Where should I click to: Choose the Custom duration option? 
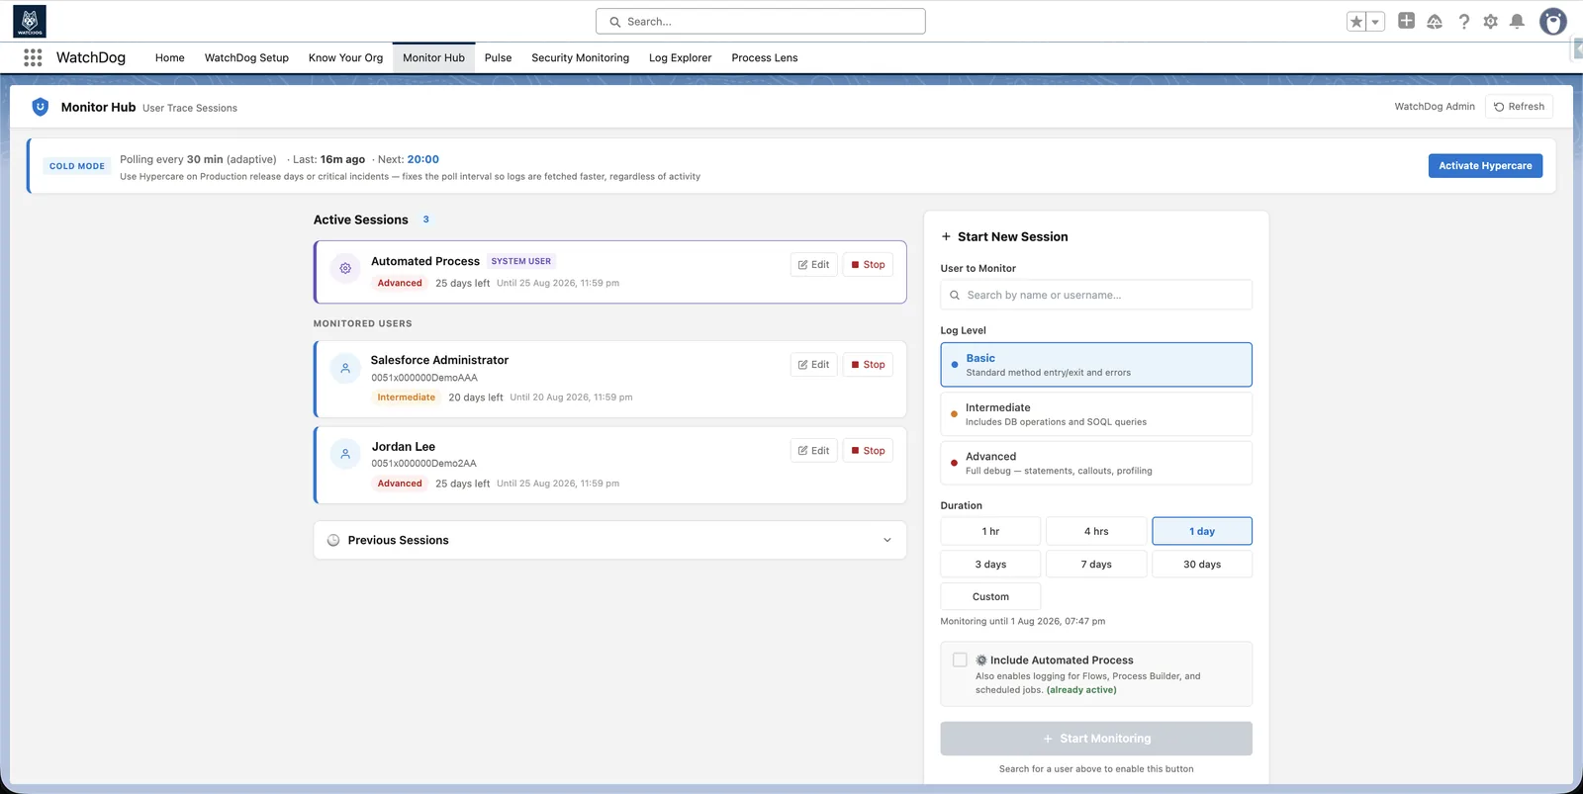[990, 596]
